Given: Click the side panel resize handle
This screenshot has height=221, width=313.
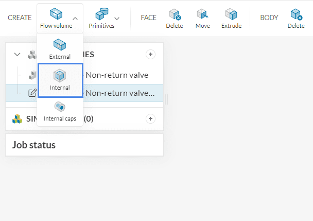Looking at the screenshot, I should (166, 99).
